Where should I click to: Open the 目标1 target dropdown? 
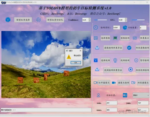tap(141, 95)
